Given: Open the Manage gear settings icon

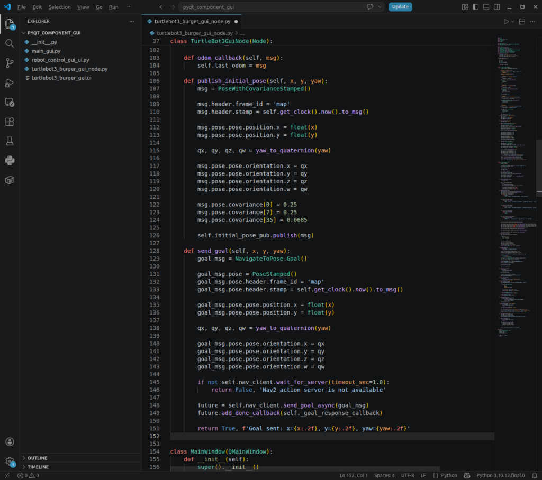Looking at the screenshot, I should pos(10,461).
